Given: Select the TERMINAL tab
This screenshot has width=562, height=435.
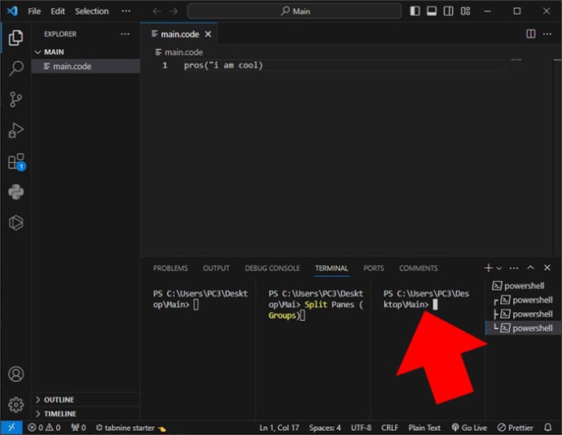Looking at the screenshot, I should point(331,268).
